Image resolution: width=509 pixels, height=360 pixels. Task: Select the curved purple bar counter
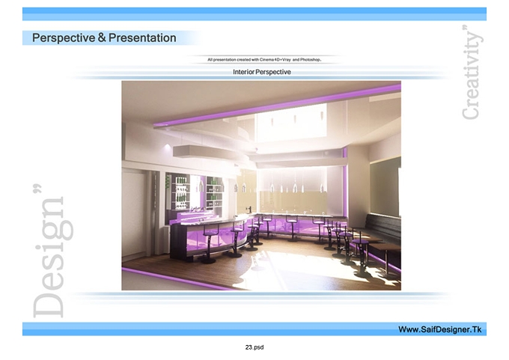[x=214, y=237]
